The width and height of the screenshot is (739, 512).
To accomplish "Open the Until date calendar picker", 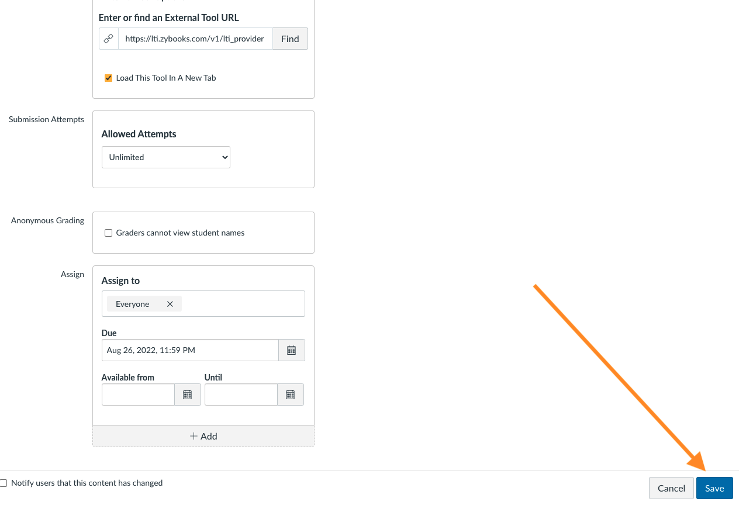I will [290, 395].
